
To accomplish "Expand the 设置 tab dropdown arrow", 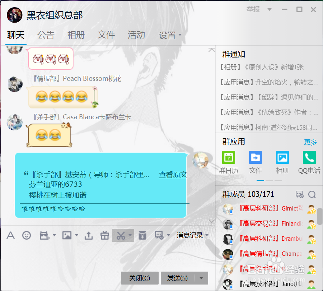I will point(180,35).
